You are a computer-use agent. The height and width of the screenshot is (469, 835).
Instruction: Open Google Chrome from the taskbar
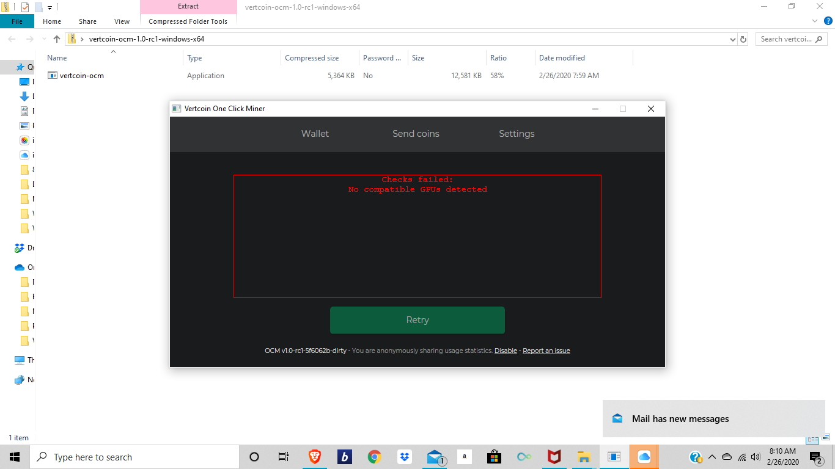[374, 456]
